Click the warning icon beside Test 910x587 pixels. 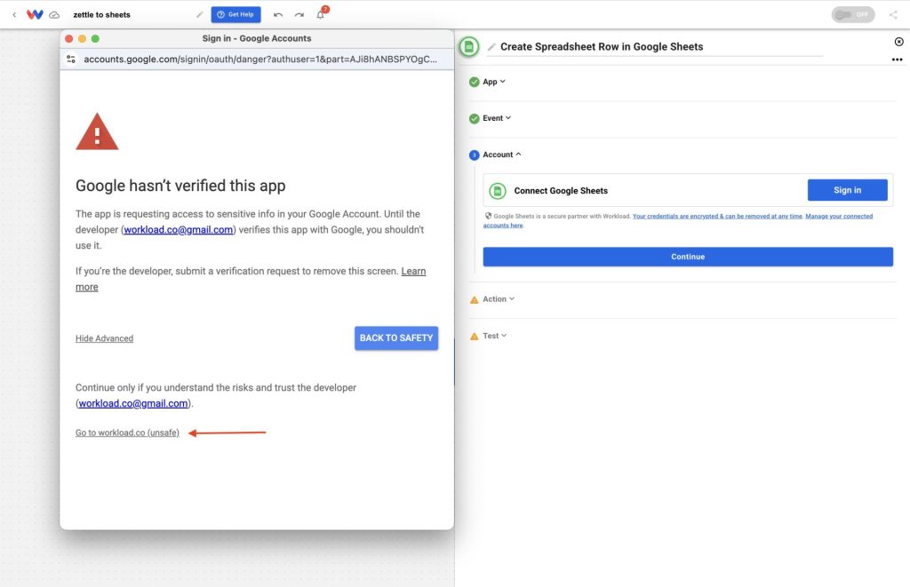[475, 337]
